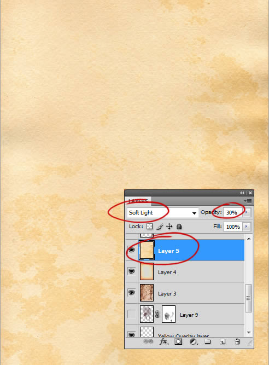Click the link layers icon
The height and width of the screenshot is (365, 269).
148,341
